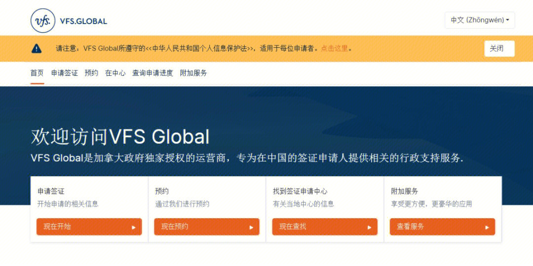
Task: Click the arrow icon on 现在开始 button
Action: [134, 227]
